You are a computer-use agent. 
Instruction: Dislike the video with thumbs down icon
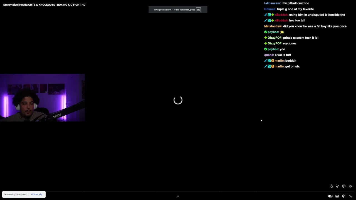[x=337, y=186]
